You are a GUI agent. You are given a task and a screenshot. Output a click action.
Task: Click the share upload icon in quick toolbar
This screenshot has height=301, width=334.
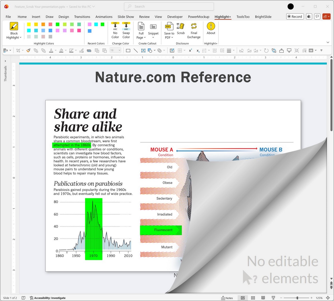click(x=281, y=51)
